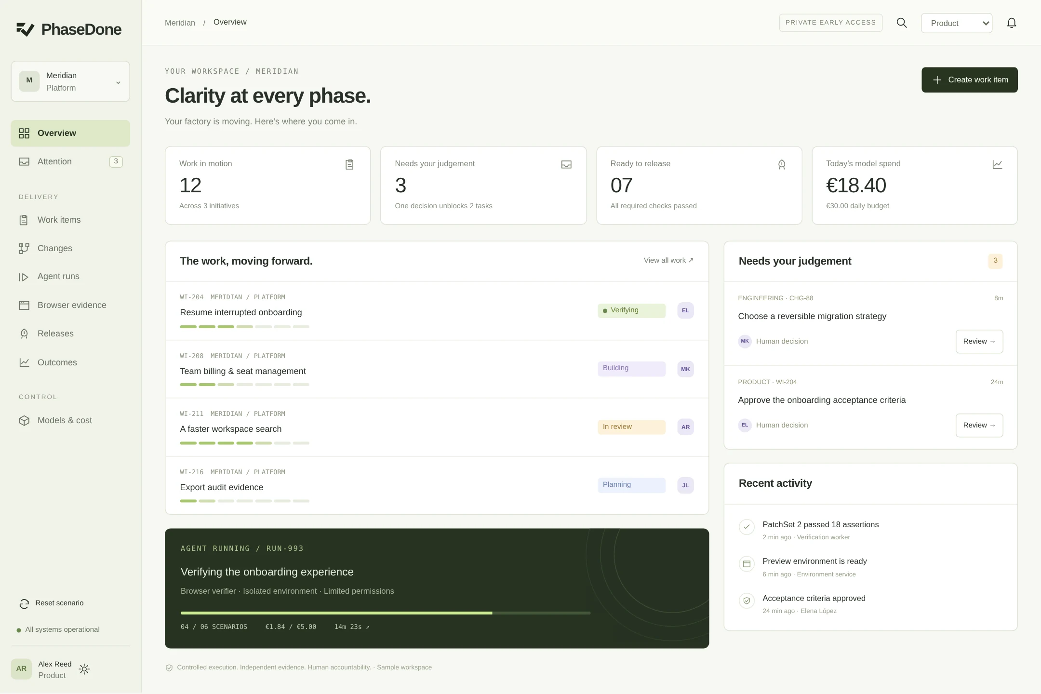Click the Private Early Access badge
This screenshot has height=694, width=1041.
click(830, 23)
